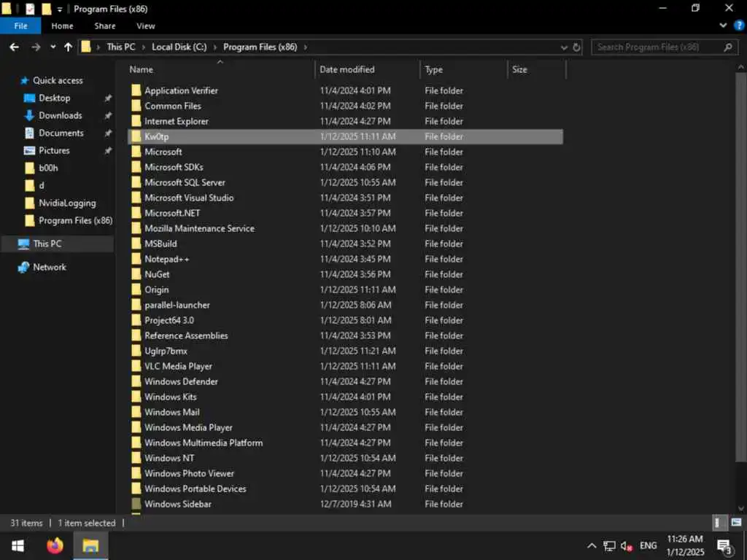The image size is (747, 560).
Task: Click the Project64 3.0 folder icon
Action: [x=136, y=320]
